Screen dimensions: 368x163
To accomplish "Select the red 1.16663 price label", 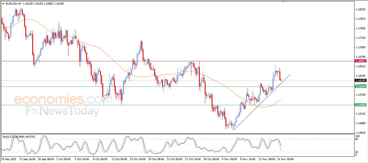I will pyautogui.click(x=361, y=61).
